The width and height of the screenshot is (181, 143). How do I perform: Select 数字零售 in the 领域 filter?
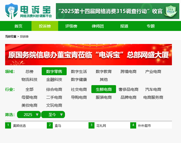(x=54, y=71)
